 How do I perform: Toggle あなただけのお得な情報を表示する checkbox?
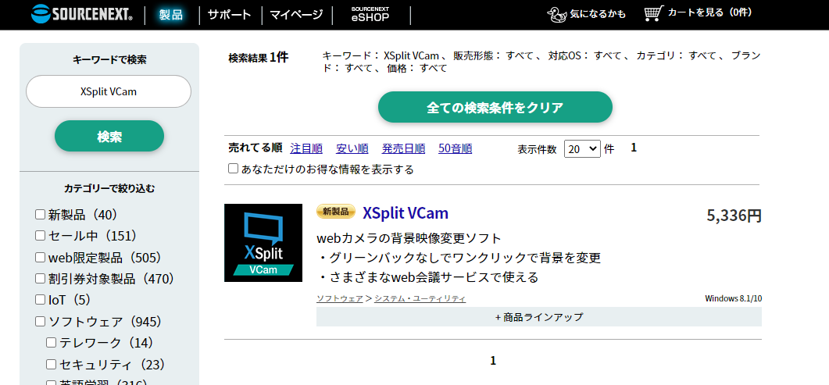pyautogui.click(x=233, y=169)
